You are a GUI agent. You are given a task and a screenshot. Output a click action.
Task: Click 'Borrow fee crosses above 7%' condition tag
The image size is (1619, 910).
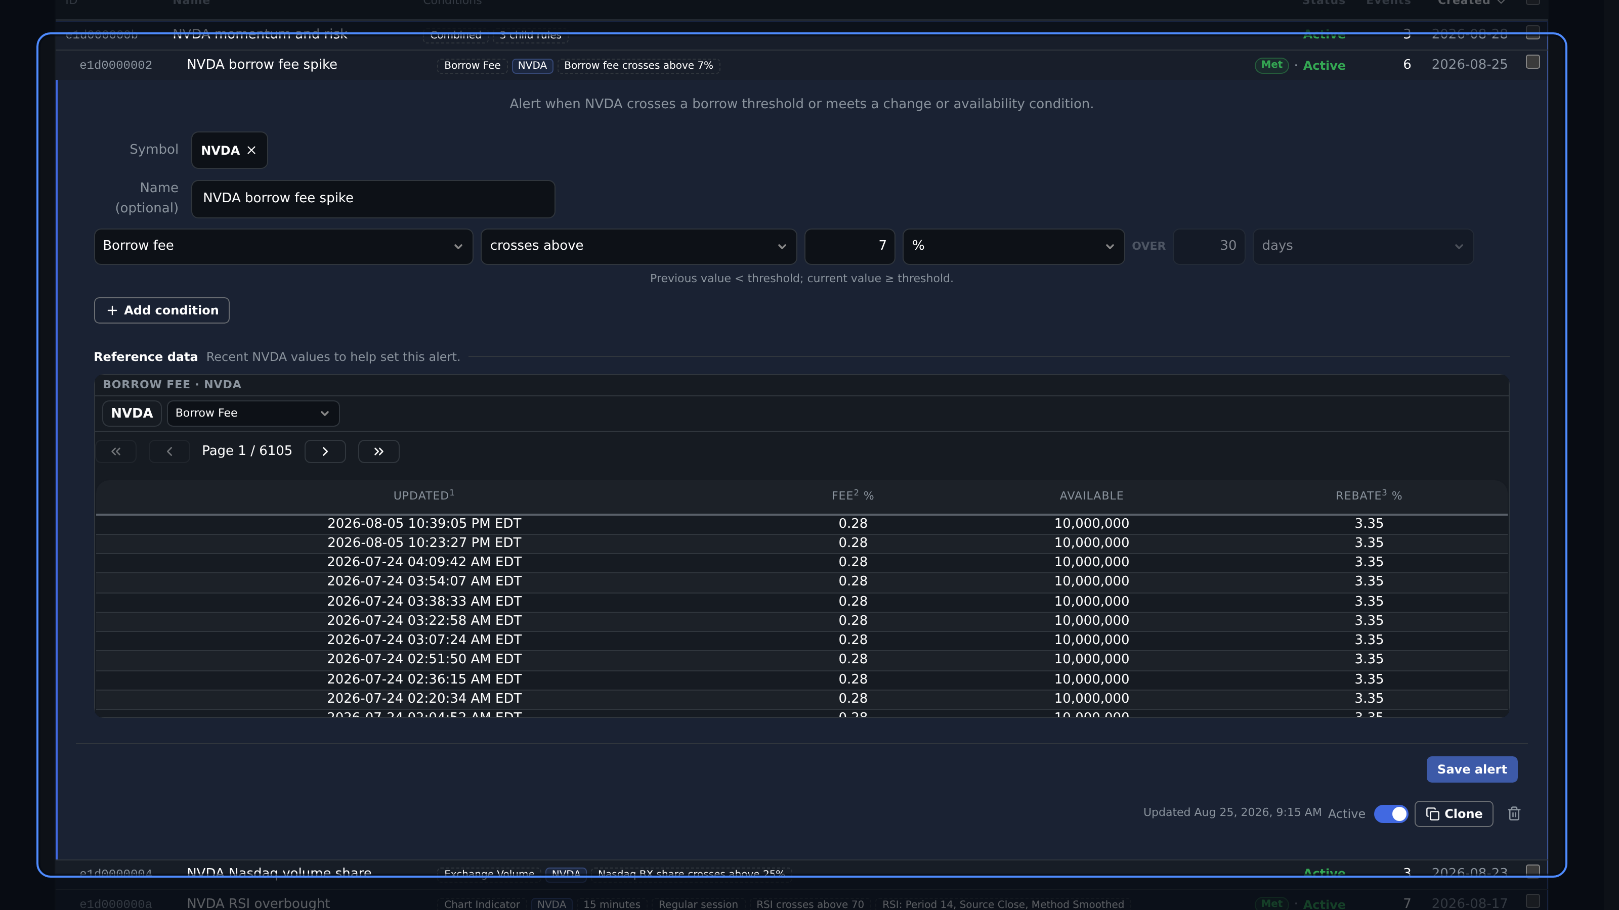coord(638,65)
